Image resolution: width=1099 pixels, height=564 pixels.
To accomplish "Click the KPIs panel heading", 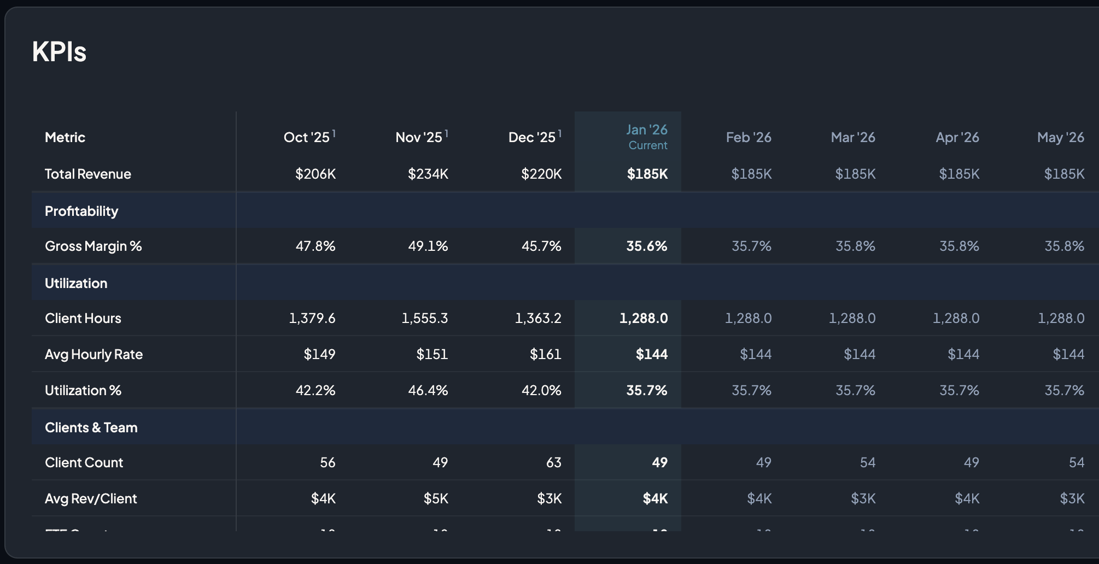I will click(x=59, y=52).
